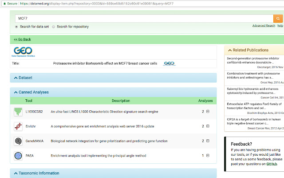Expand the GeneMANIA analyses plus box
284x178 pixels.
[x=208, y=141]
